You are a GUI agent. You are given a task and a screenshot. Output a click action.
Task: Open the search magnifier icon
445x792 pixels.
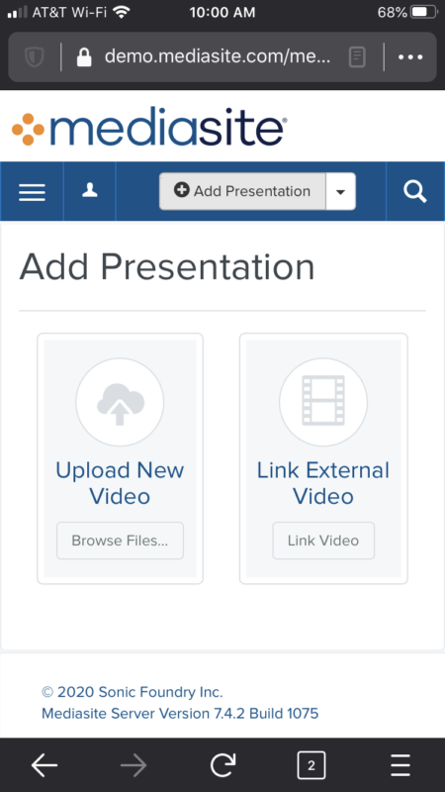pyautogui.click(x=415, y=191)
